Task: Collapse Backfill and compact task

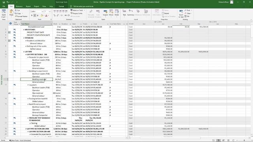Action: tap(28, 104)
